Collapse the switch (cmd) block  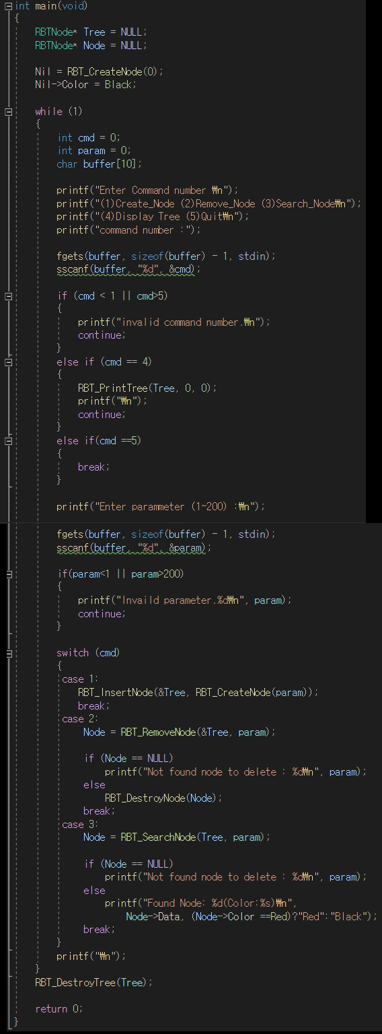tap(8, 653)
